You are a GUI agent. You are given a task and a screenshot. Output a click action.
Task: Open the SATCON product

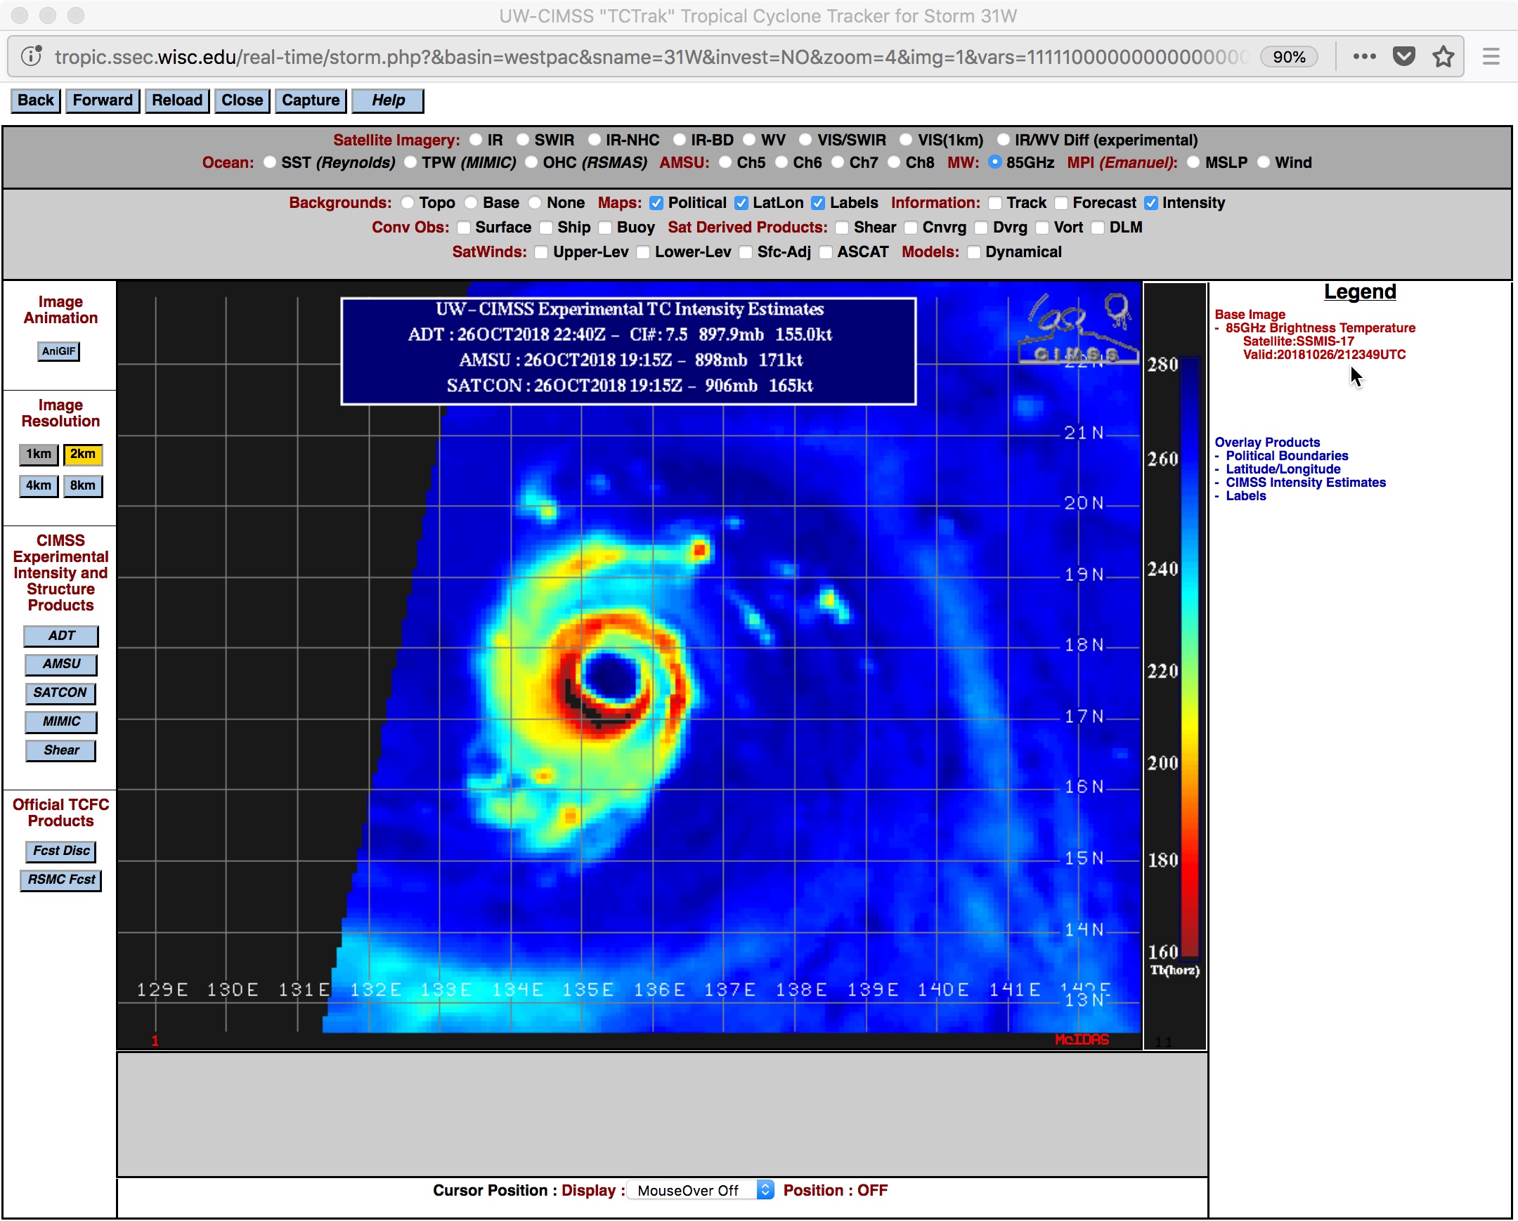pyautogui.click(x=60, y=693)
